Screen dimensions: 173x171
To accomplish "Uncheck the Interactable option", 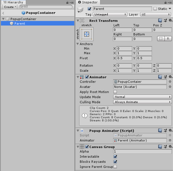I will 115,157.
